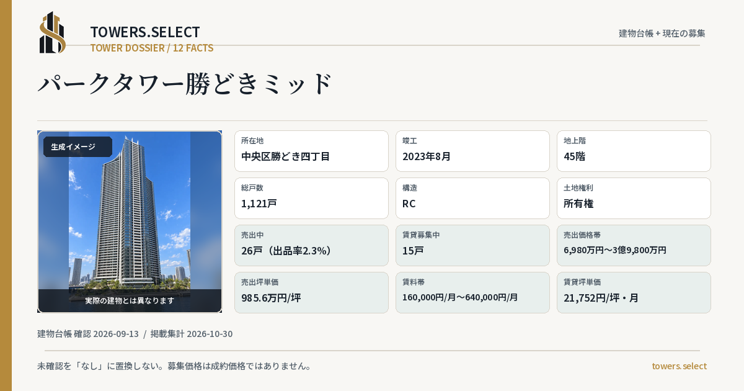The height and width of the screenshot is (391, 744).
Task: Click the 掲載集計 2026-10-30 date text
Action: click(192, 334)
